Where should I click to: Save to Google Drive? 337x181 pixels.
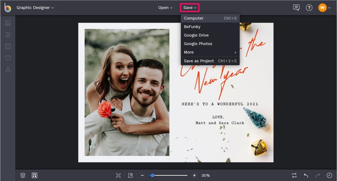210,35
